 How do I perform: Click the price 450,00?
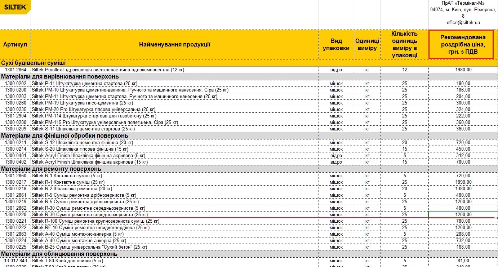click(463, 149)
